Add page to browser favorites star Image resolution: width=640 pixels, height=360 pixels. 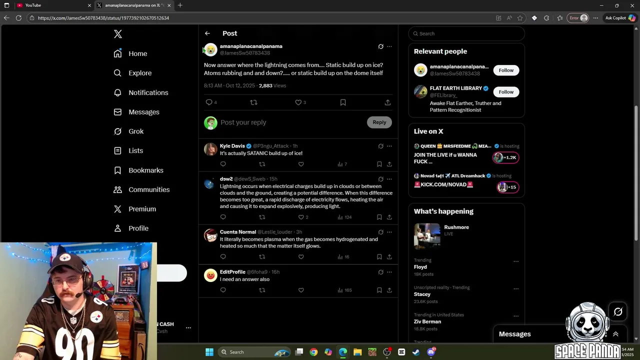click(520, 18)
